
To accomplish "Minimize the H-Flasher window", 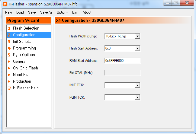I will [168, 3].
